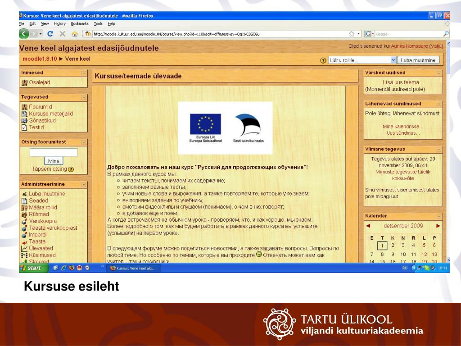Click the Firefox icon in quick launch
The height and width of the screenshot is (346, 461).
(72, 268)
